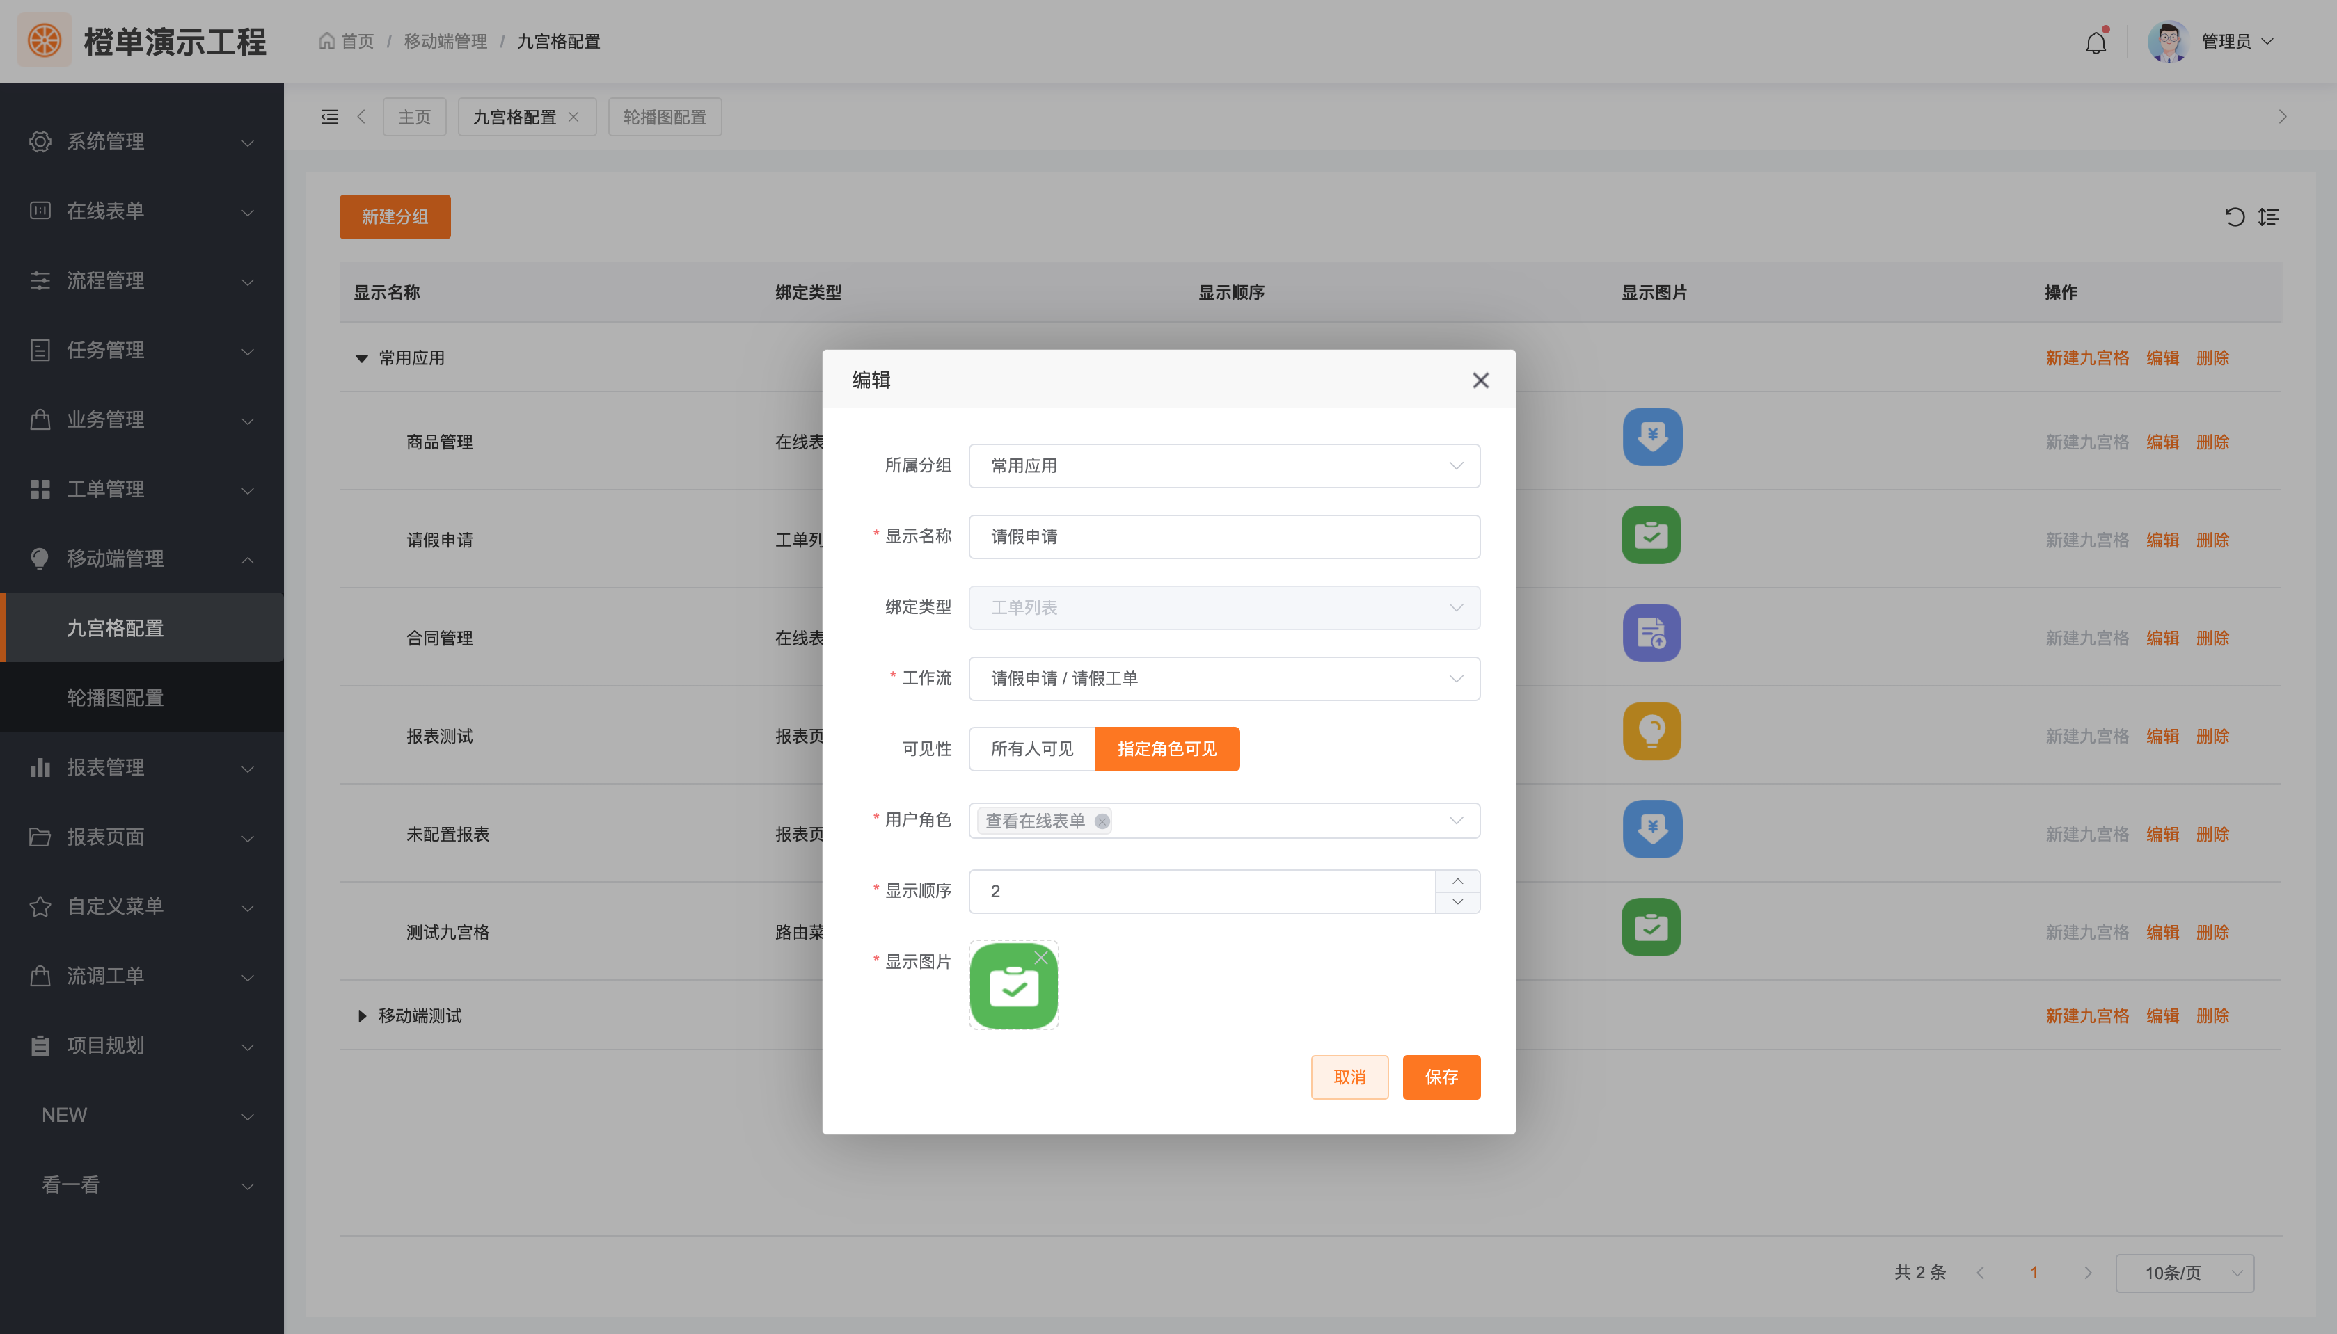This screenshot has width=2337, height=1334.
Task: Expand the 移动端测试 tree group
Action: tap(362, 1015)
